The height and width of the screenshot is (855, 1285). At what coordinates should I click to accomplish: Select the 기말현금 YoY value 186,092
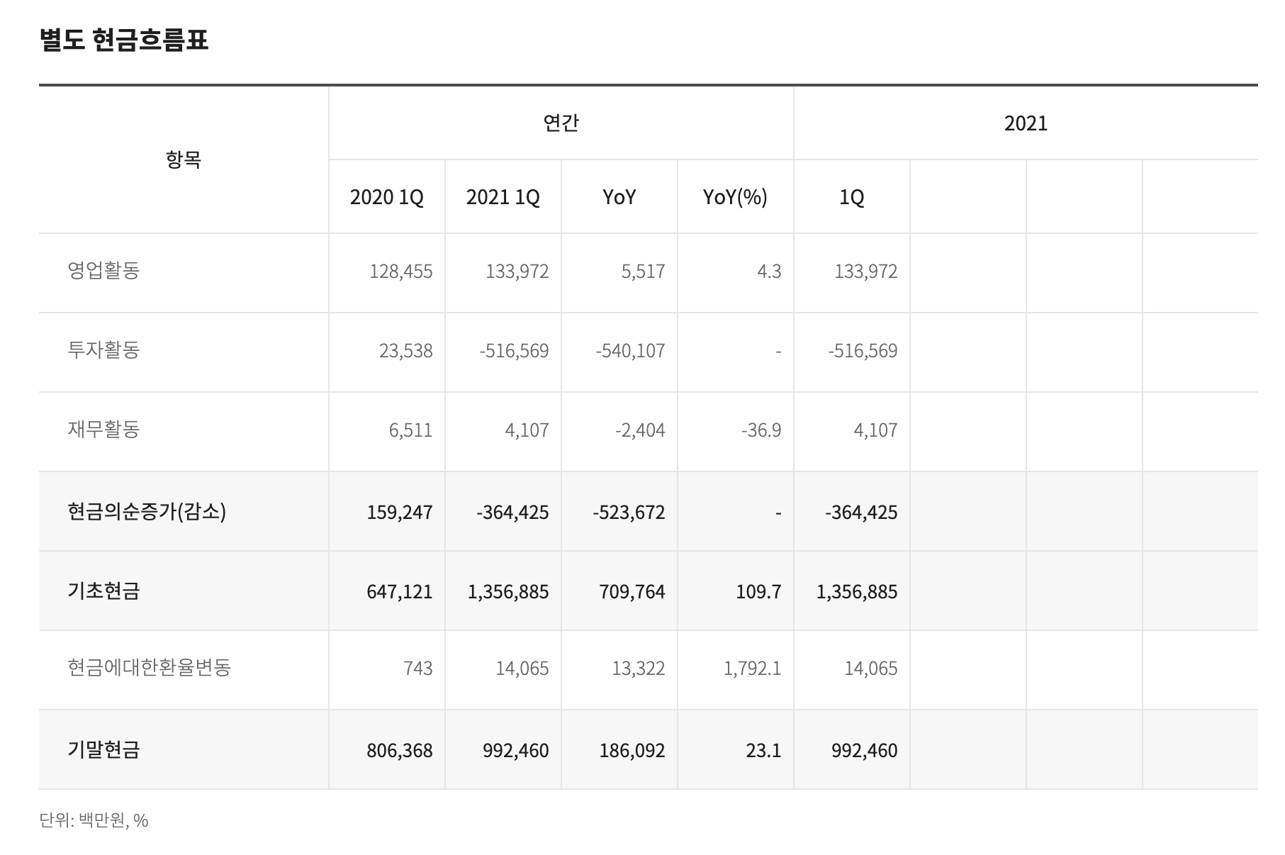coord(632,751)
